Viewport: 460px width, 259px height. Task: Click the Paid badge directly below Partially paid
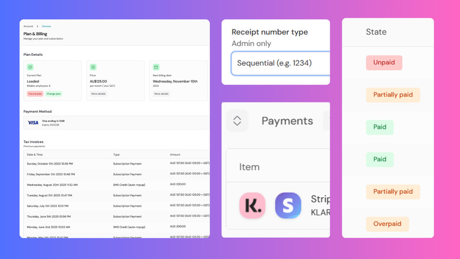(x=379, y=127)
